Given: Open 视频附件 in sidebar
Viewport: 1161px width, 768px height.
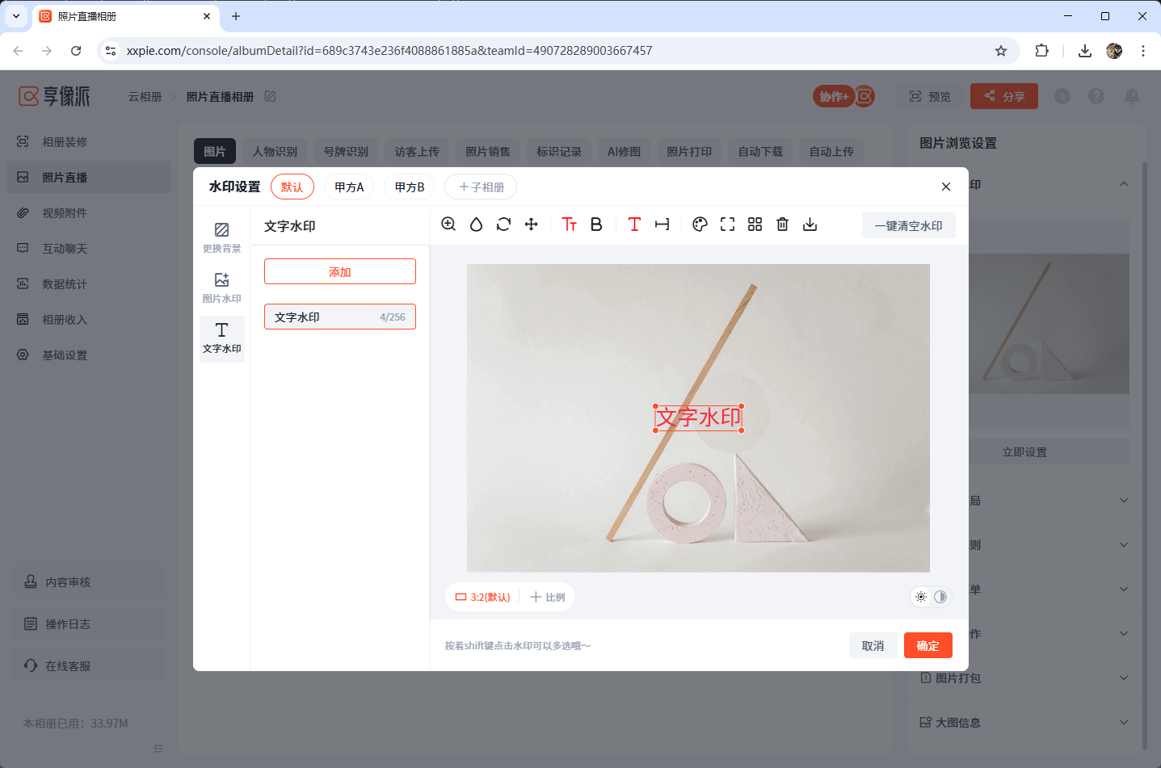Looking at the screenshot, I should (89, 212).
